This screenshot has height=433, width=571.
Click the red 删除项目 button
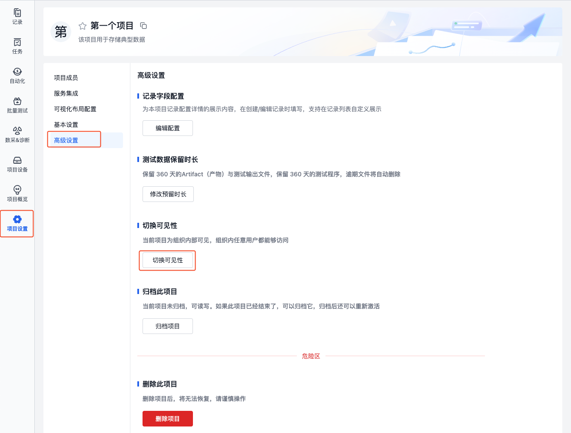coord(168,419)
